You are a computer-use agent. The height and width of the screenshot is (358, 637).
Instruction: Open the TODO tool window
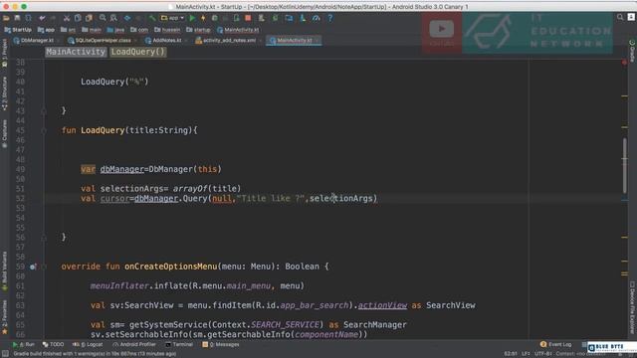53,345
